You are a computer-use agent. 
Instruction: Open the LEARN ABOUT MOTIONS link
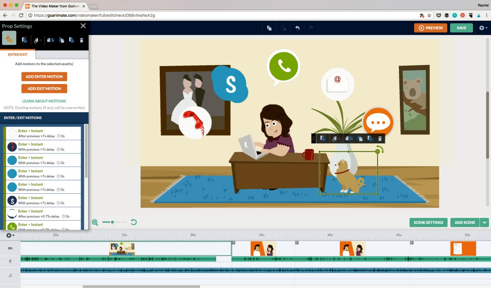click(44, 101)
